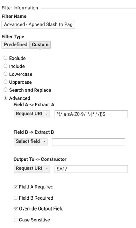Choose the Lowercase radio button
This screenshot has width=136, height=228.
(5, 74)
